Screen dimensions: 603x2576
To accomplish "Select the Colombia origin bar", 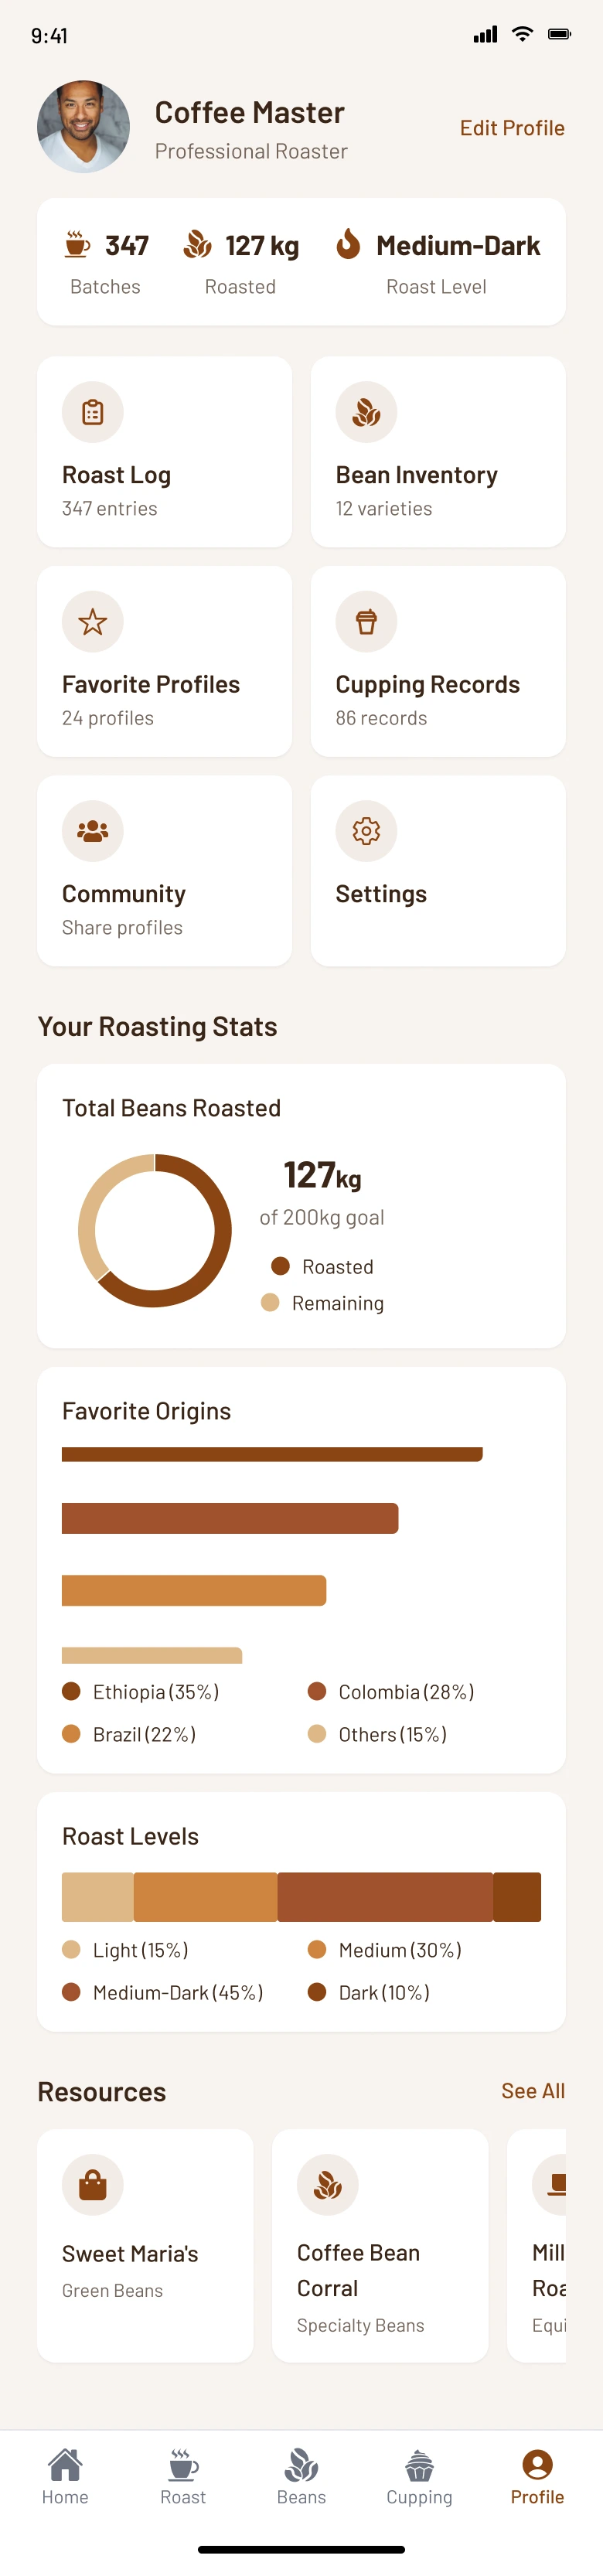I will [x=230, y=1518].
